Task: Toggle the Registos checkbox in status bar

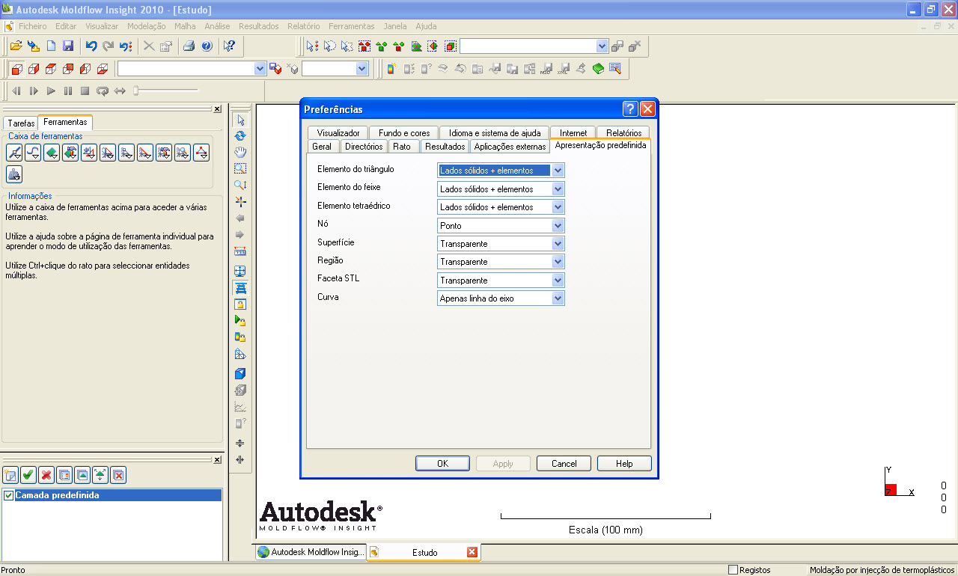Action: (733, 570)
